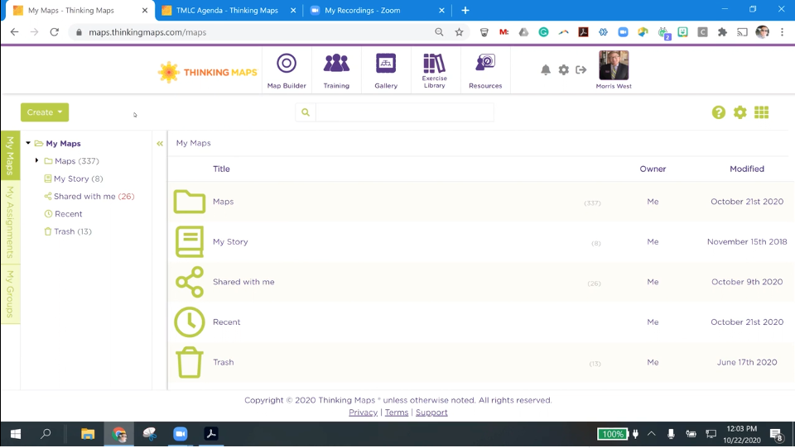This screenshot has height=448, width=795.
Task: Select Shared with me (26) in tree
Action: pyautogui.click(x=94, y=197)
